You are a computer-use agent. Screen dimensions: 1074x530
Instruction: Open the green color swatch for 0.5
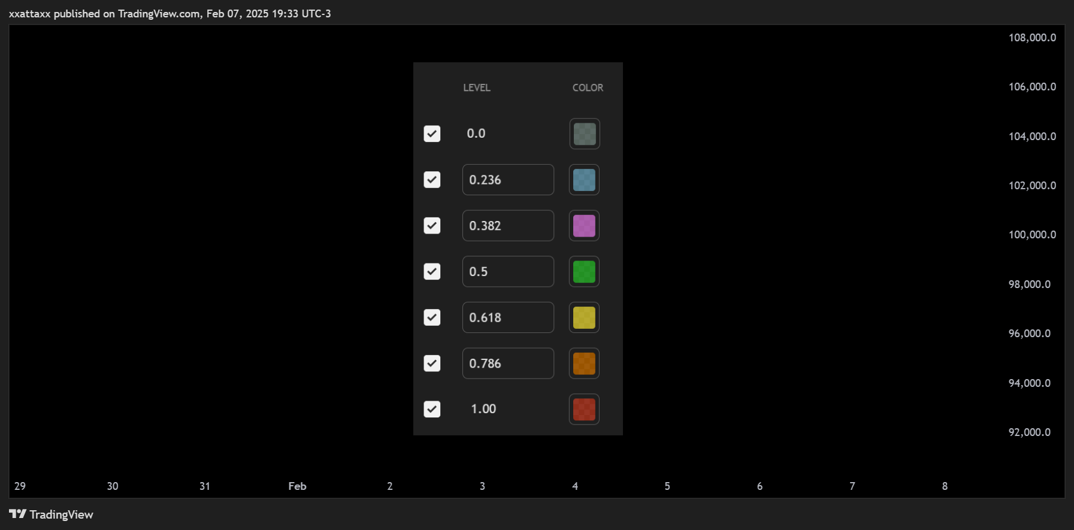(585, 271)
